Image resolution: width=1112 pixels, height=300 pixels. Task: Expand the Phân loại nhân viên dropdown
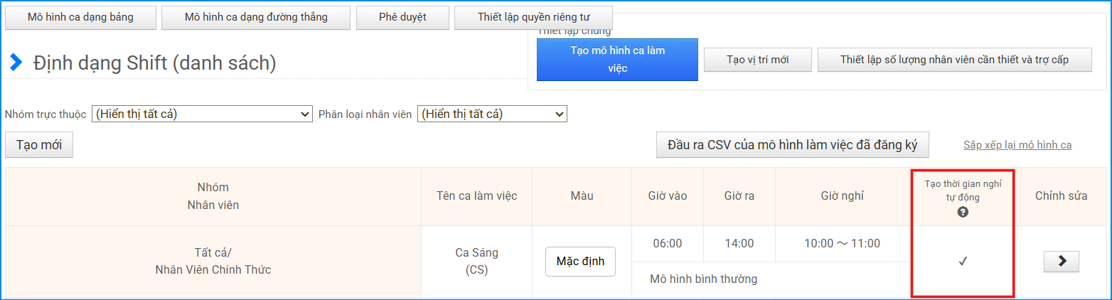pyautogui.click(x=492, y=114)
